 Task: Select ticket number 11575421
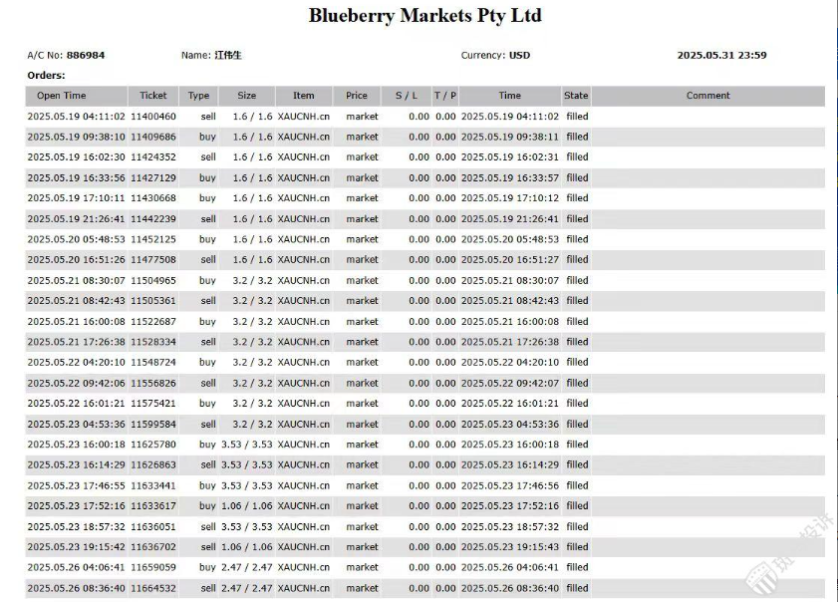[x=153, y=404]
